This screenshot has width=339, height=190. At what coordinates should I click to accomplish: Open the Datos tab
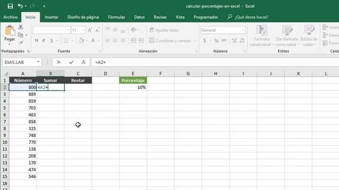[139, 17]
